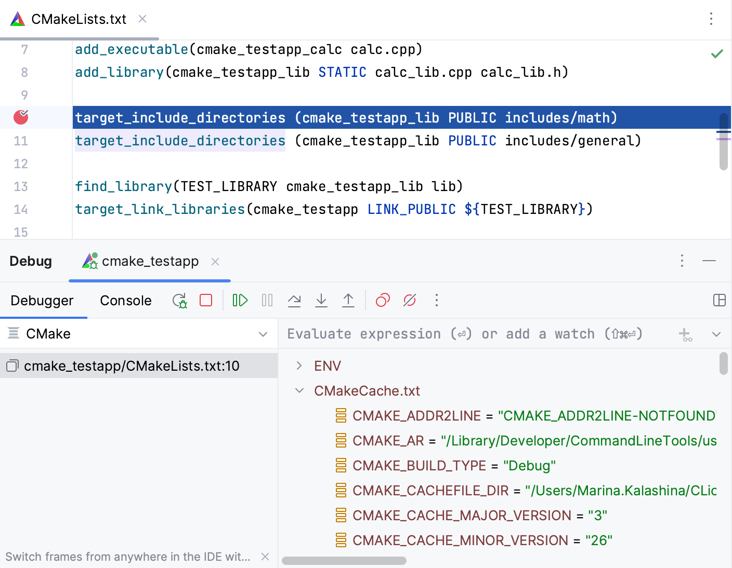Resume program execution

click(x=239, y=300)
